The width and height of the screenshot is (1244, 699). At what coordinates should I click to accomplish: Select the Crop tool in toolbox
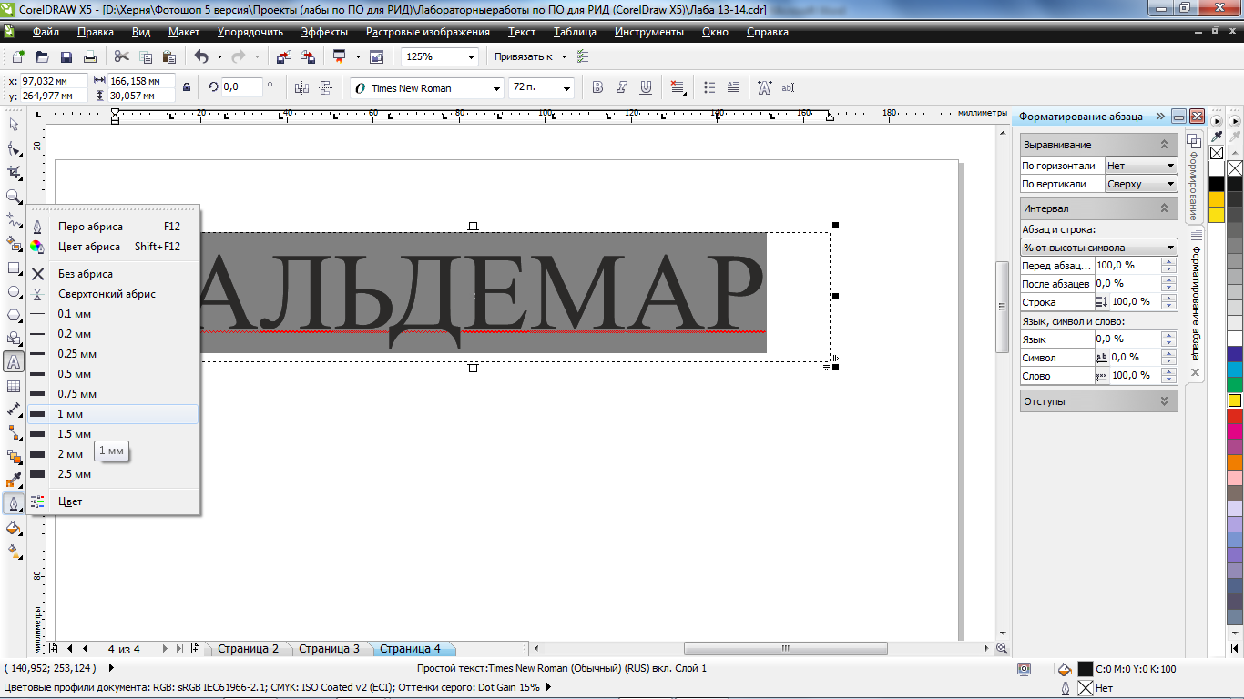point(14,172)
